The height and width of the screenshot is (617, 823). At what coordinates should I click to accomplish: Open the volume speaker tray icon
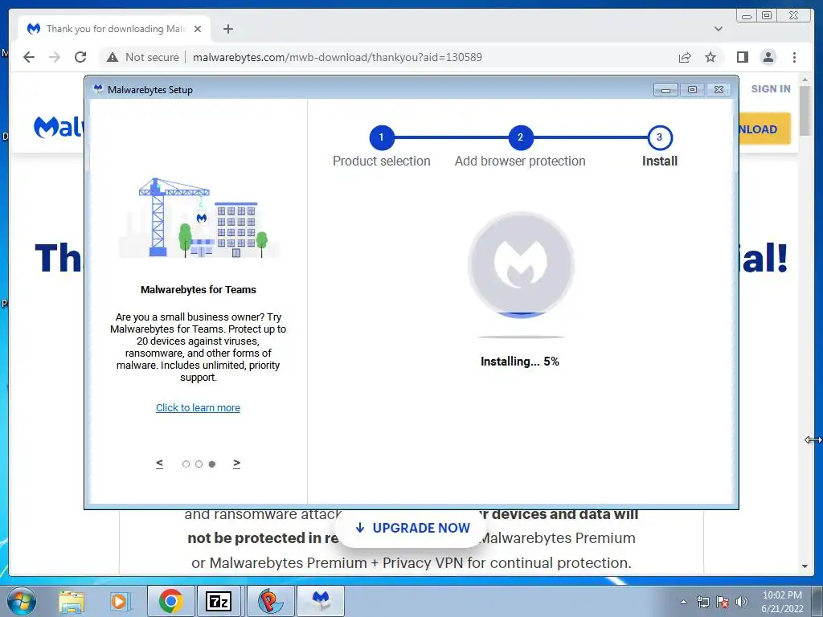[x=742, y=602]
